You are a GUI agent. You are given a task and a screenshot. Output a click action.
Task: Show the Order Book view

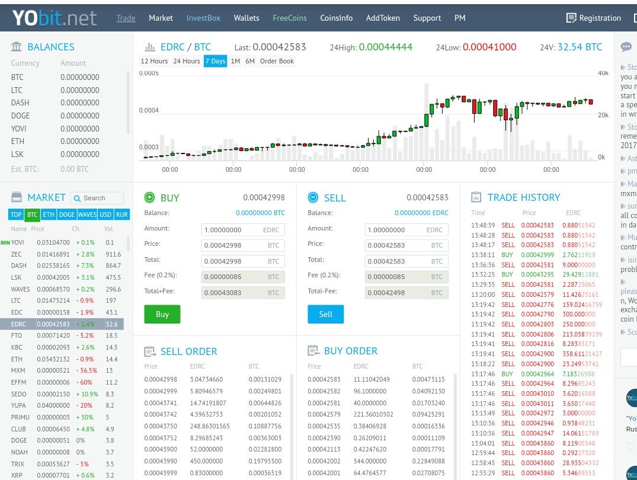pos(277,61)
